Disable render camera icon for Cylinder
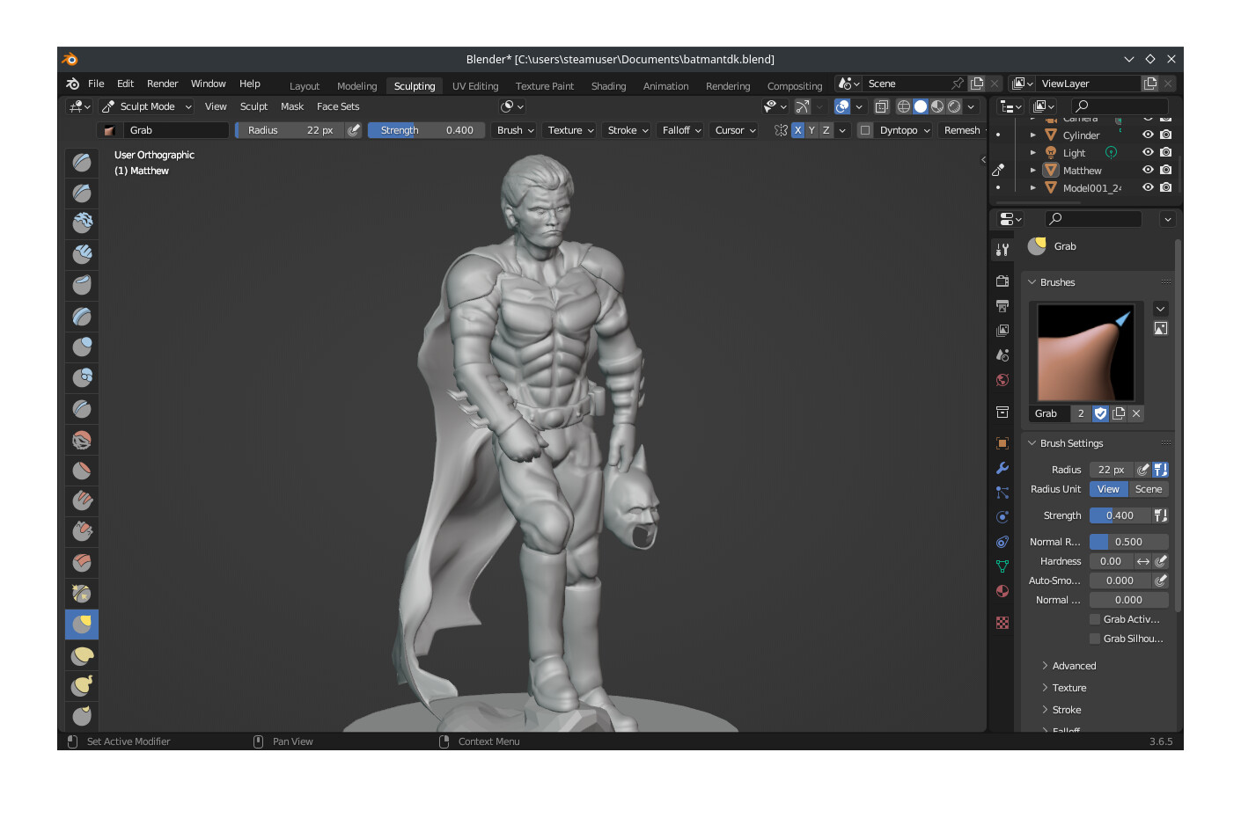Image resolution: width=1241 pixels, height=818 pixels. tap(1165, 135)
